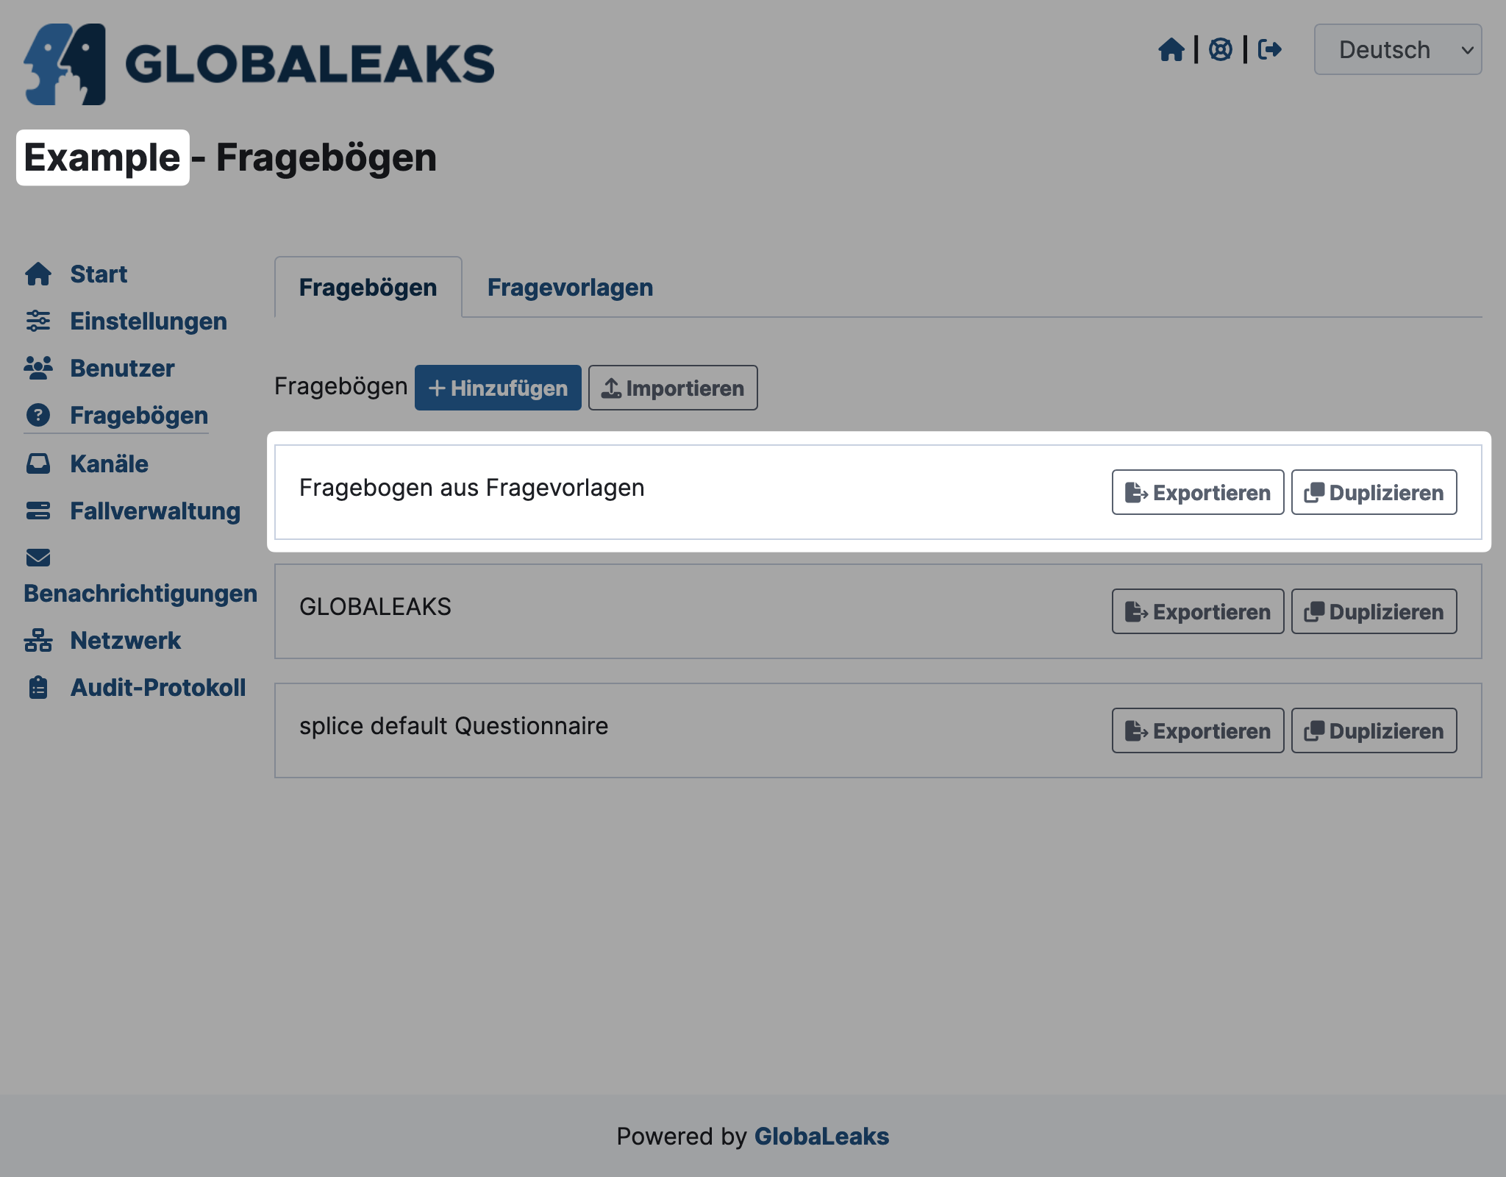This screenshot has height=1177, width=1506.
Task: Switch to the Fragevorlagen tab
Action: point(571,288)
